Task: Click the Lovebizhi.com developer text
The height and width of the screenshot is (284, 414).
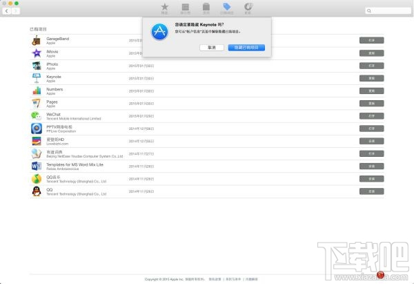Action: (x=57, y=144)
